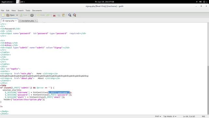The image size is (209, 118).
Task: Click the ?> closing PHP tag
Action: pyautogui.click(x=1, y=107)
